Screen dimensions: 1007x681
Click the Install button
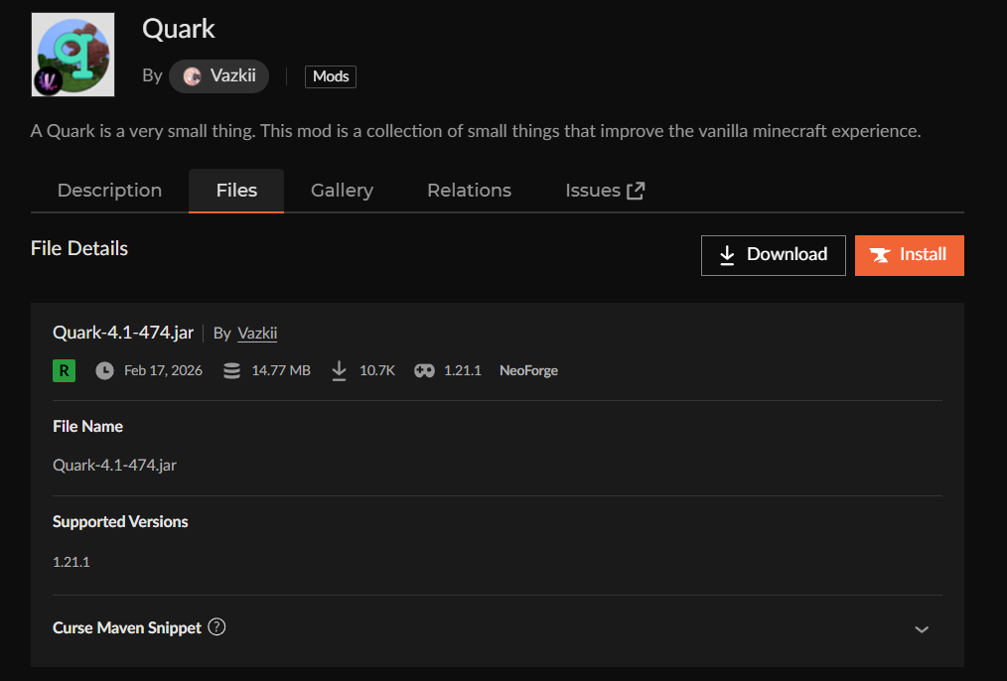(x=909, y=255)
